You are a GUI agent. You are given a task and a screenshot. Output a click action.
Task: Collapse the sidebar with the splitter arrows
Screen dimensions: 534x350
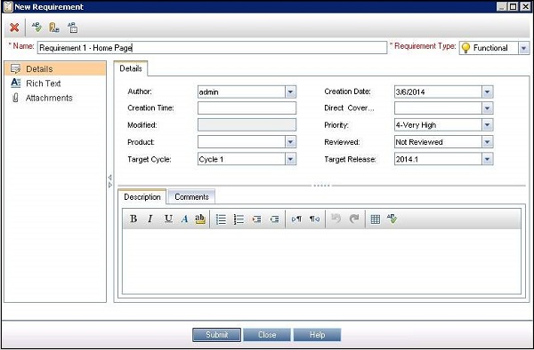coord(110,181)
